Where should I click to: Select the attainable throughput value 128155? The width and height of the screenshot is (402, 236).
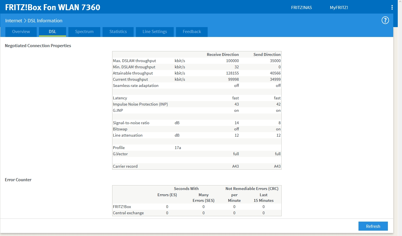[x=233, y=73]
